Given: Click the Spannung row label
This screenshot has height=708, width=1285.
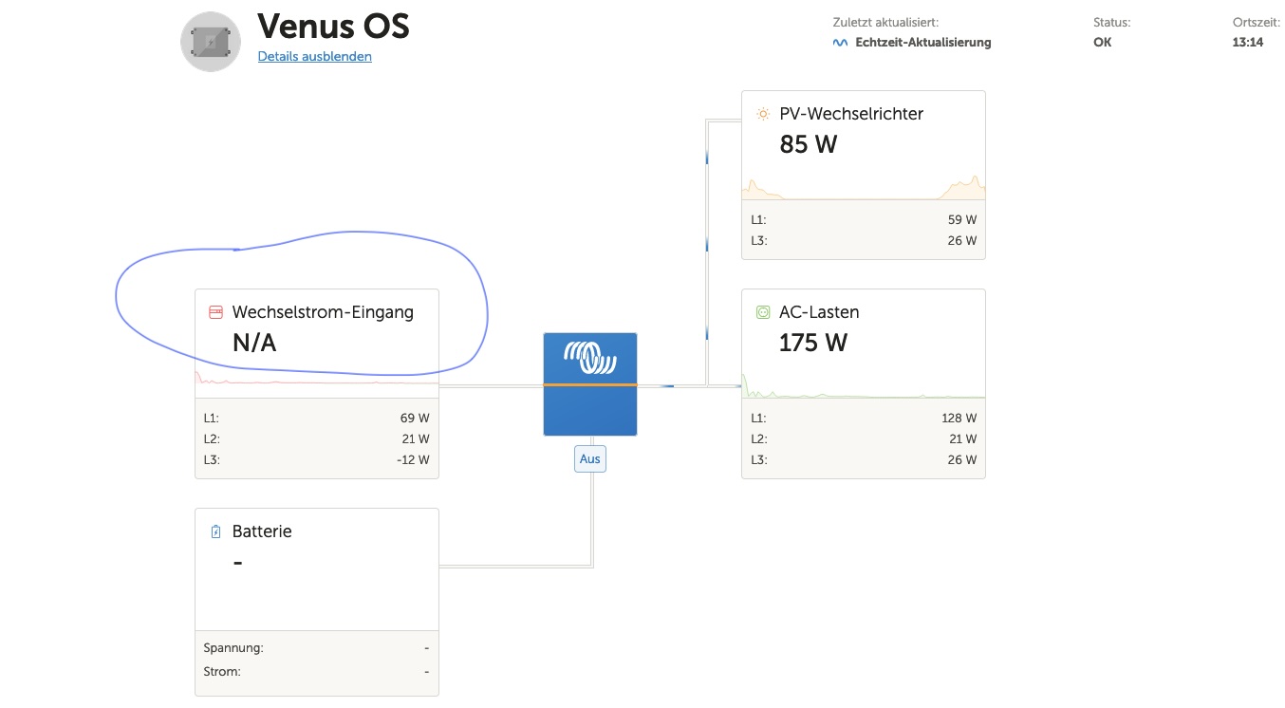Looking at the screenshot, I should (x=233, y=648).
